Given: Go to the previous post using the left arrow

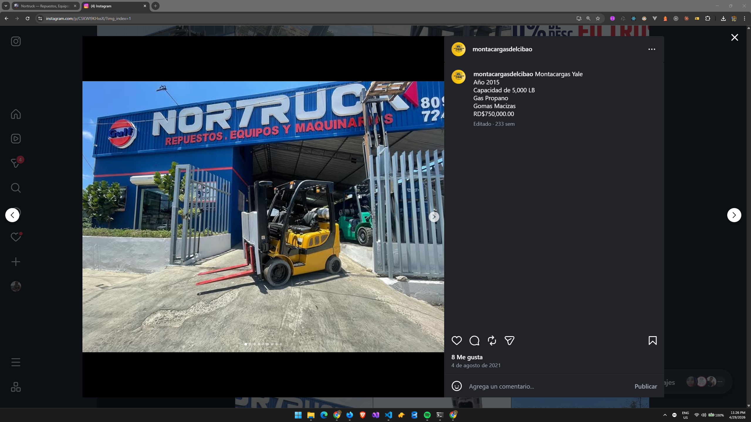Looking at the screenshot, I should (12, 215).
